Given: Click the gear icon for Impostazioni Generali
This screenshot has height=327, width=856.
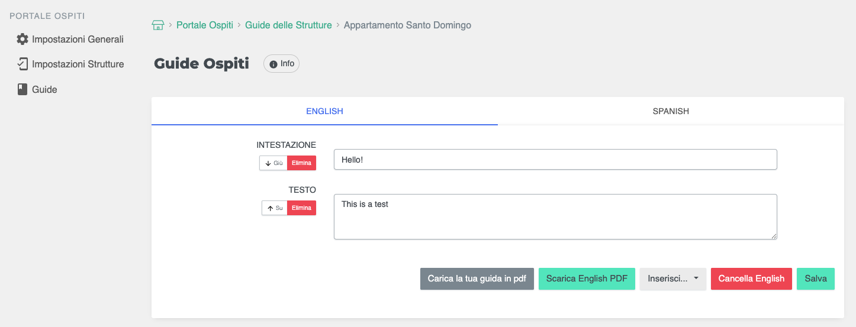Looking at the screenshot, I should [22, 40].
